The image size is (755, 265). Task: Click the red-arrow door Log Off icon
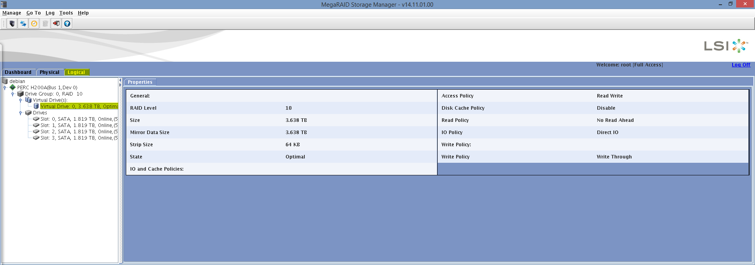tap(56, 24)
